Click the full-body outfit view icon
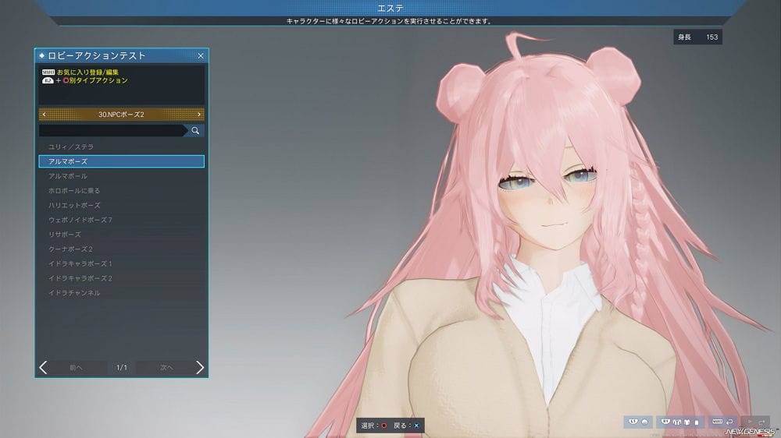Image resolution: width=781 pixels, height=438 pixels. [x=677, y=422]
